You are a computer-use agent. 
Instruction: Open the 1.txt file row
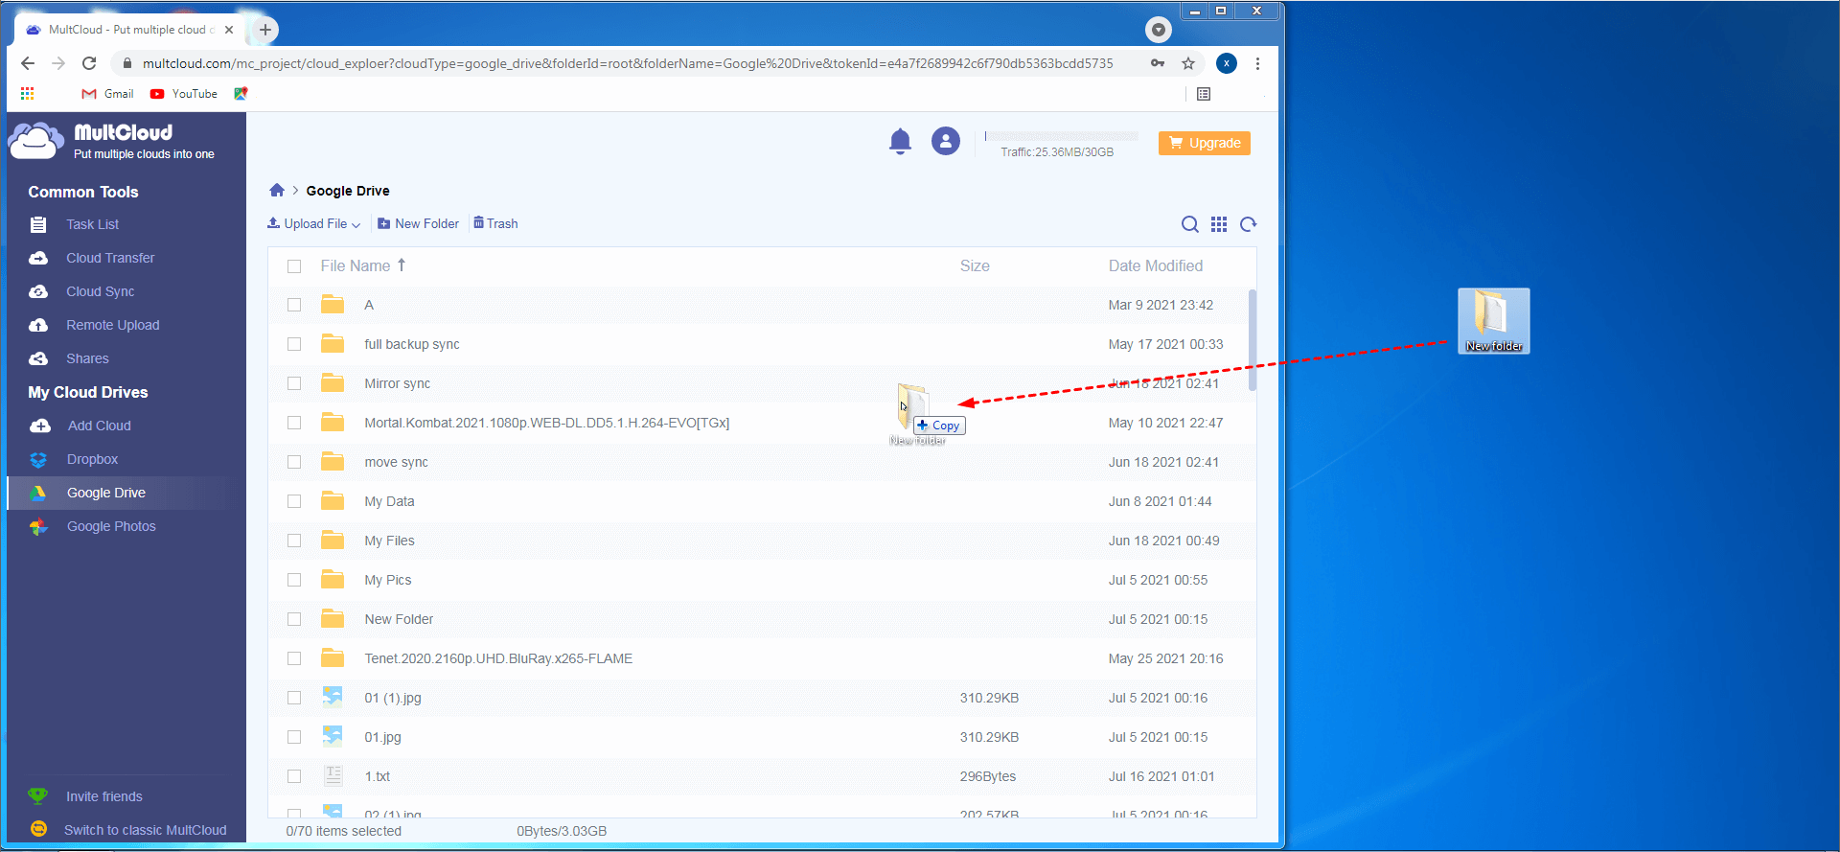click(x=762, y=777)
